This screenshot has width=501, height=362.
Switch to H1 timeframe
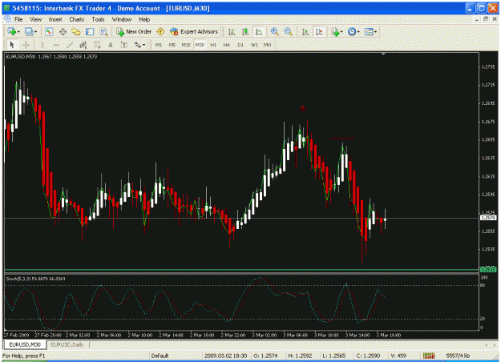coord(213,45)
